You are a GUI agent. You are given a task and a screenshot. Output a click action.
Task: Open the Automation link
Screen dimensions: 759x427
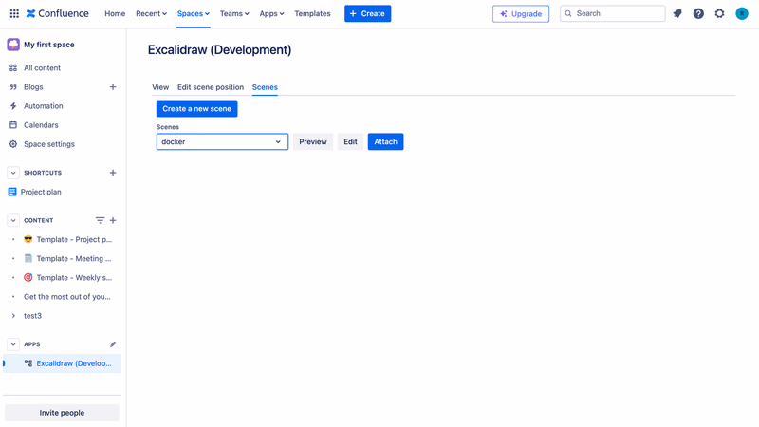click(43, 106)
